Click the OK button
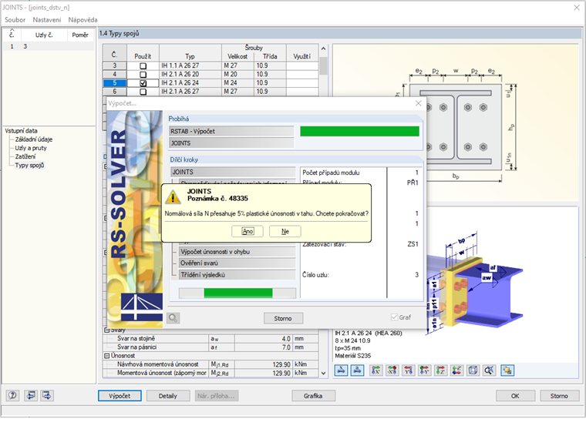 click(515, 396)
